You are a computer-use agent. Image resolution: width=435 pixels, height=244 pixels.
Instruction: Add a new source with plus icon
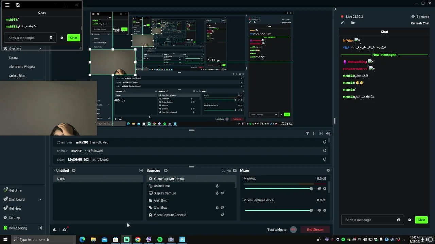tap(166, 170)
